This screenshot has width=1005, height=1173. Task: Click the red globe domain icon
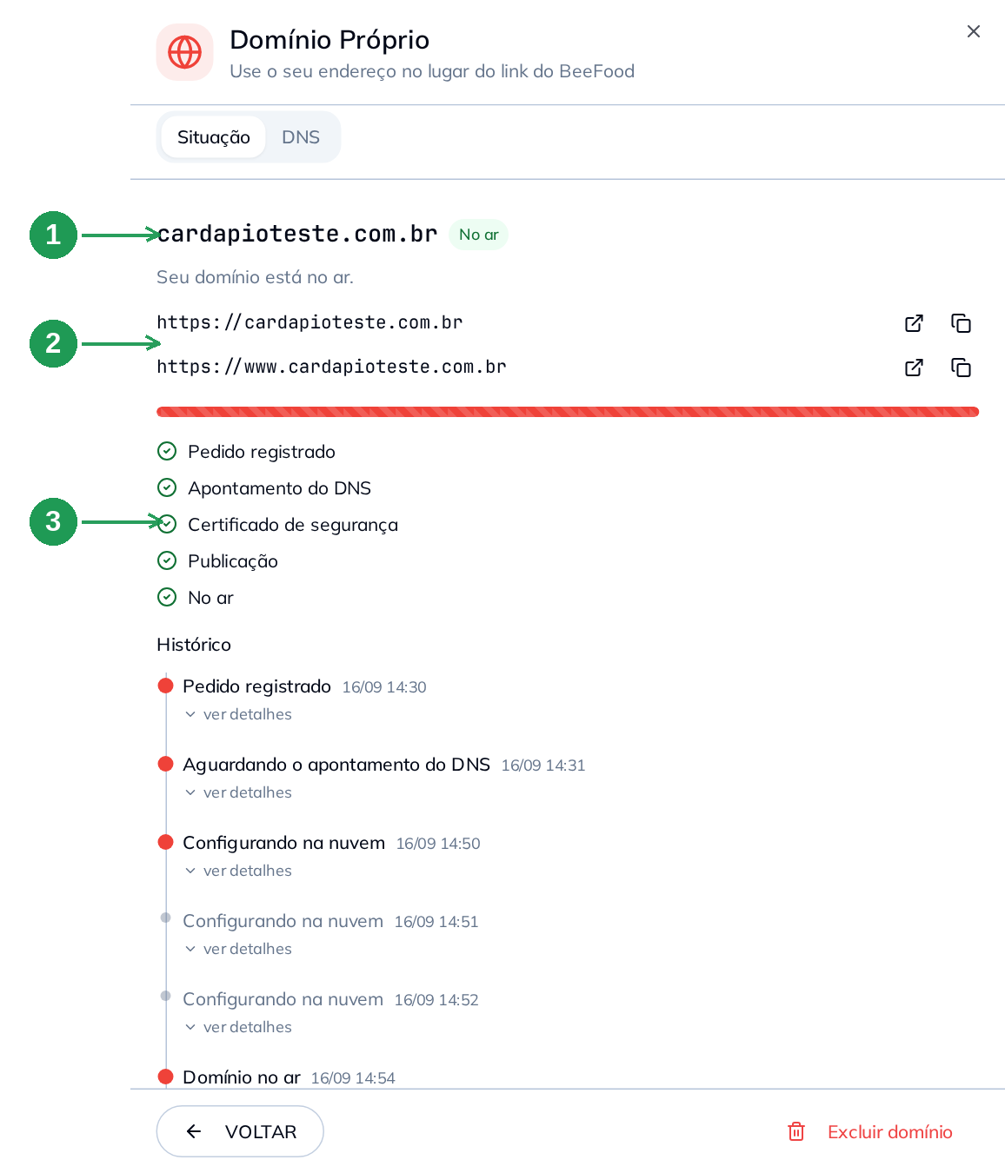coord(184,52)
